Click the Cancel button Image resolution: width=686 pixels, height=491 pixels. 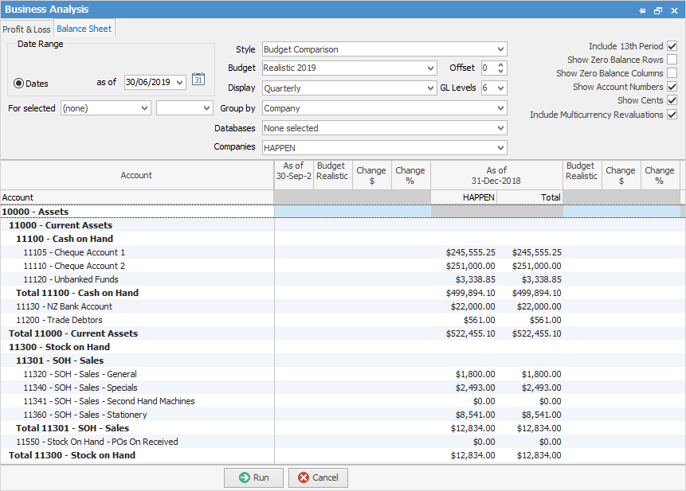click(318, 477)
